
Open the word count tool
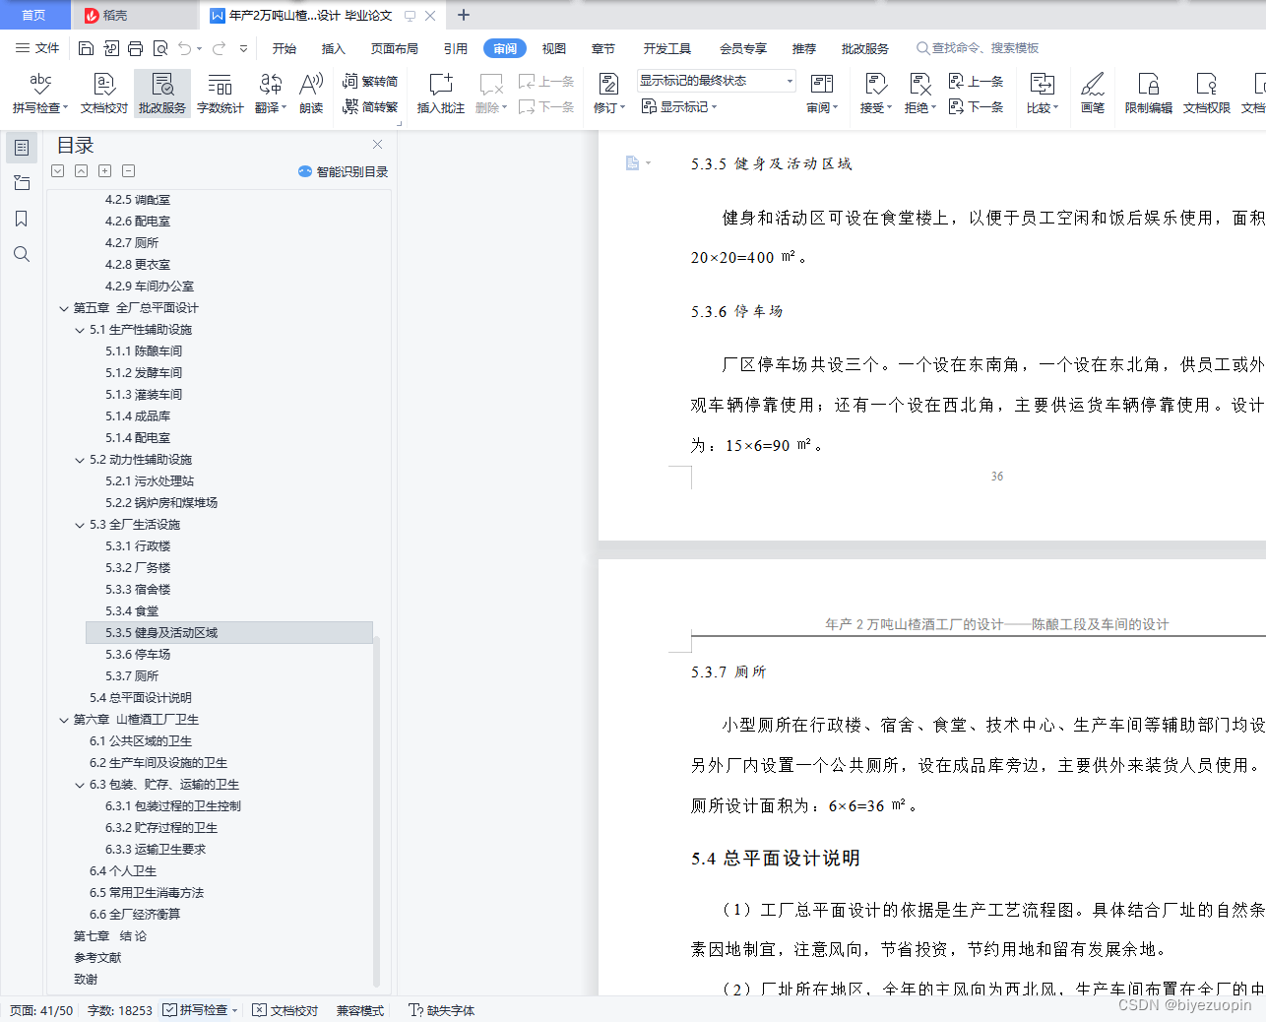220,93
